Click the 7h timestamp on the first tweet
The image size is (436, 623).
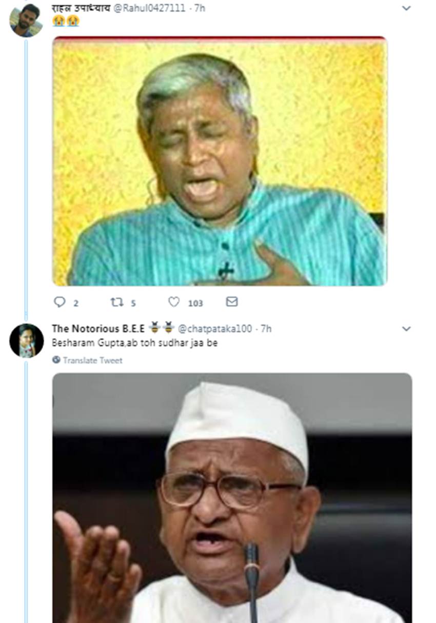[x=200, y=9]
